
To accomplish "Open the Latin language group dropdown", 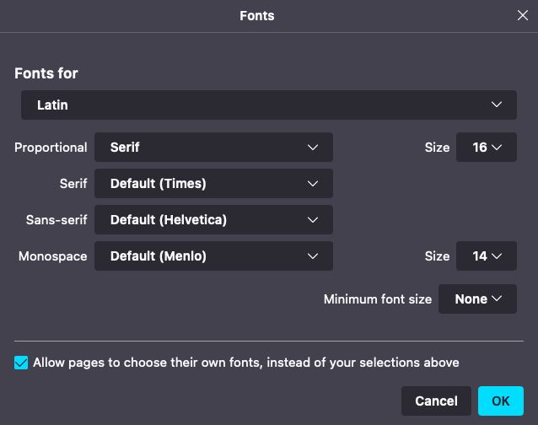I will pos(269,105).
